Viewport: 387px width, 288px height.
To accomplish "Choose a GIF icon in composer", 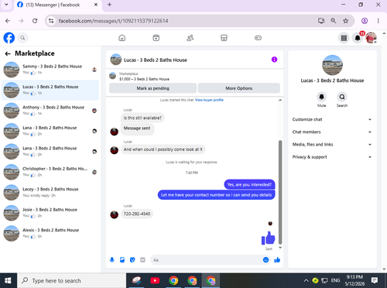I will coord(142,260).
